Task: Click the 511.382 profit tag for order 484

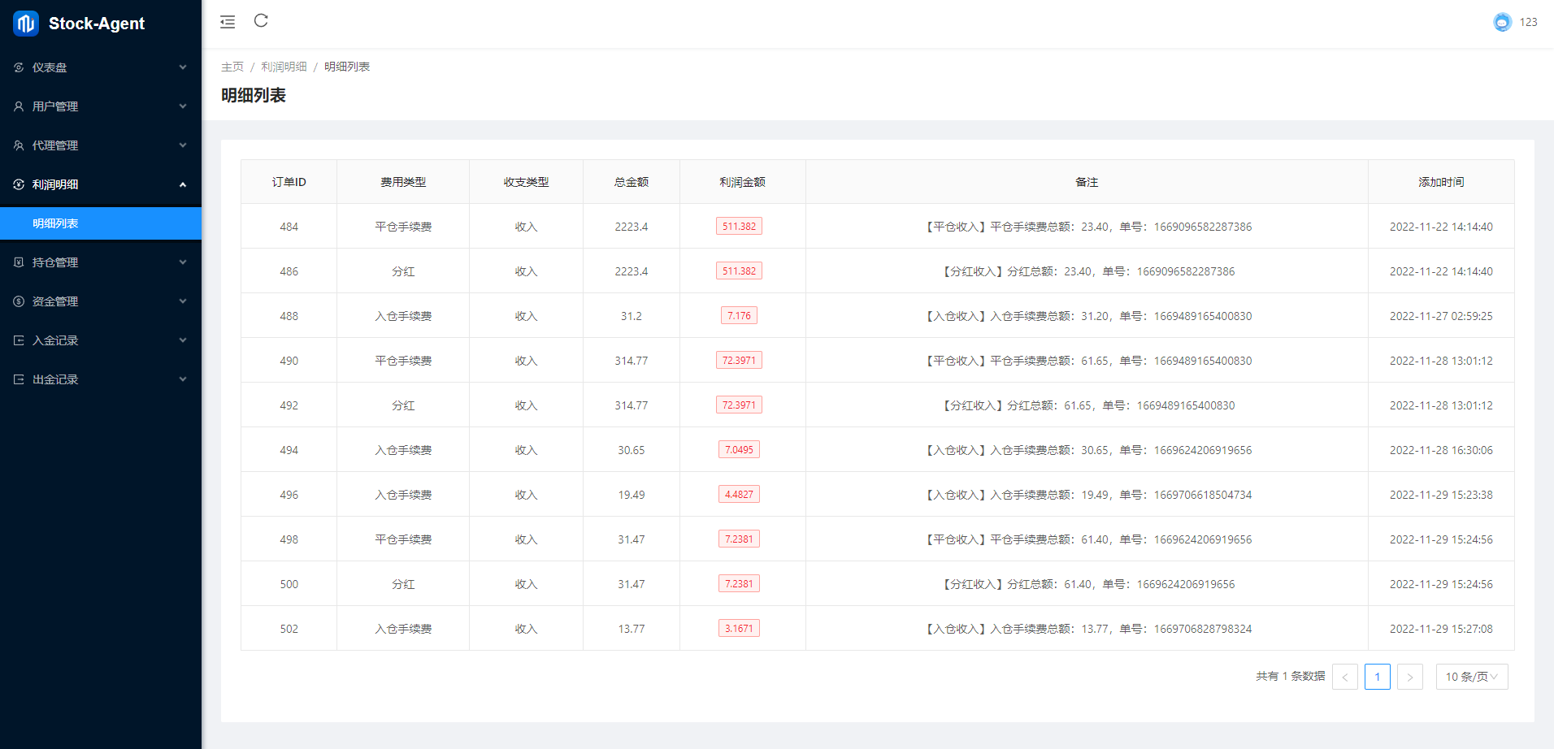Action: (739, 227)
